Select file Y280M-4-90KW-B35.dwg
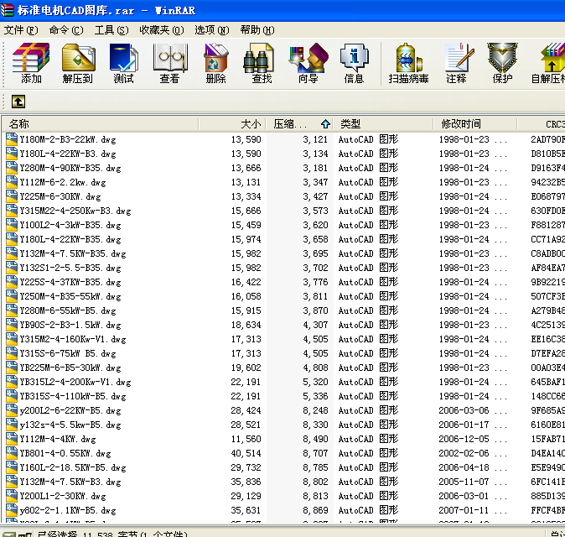Screen dimensions: 565x537 (70, 168)
